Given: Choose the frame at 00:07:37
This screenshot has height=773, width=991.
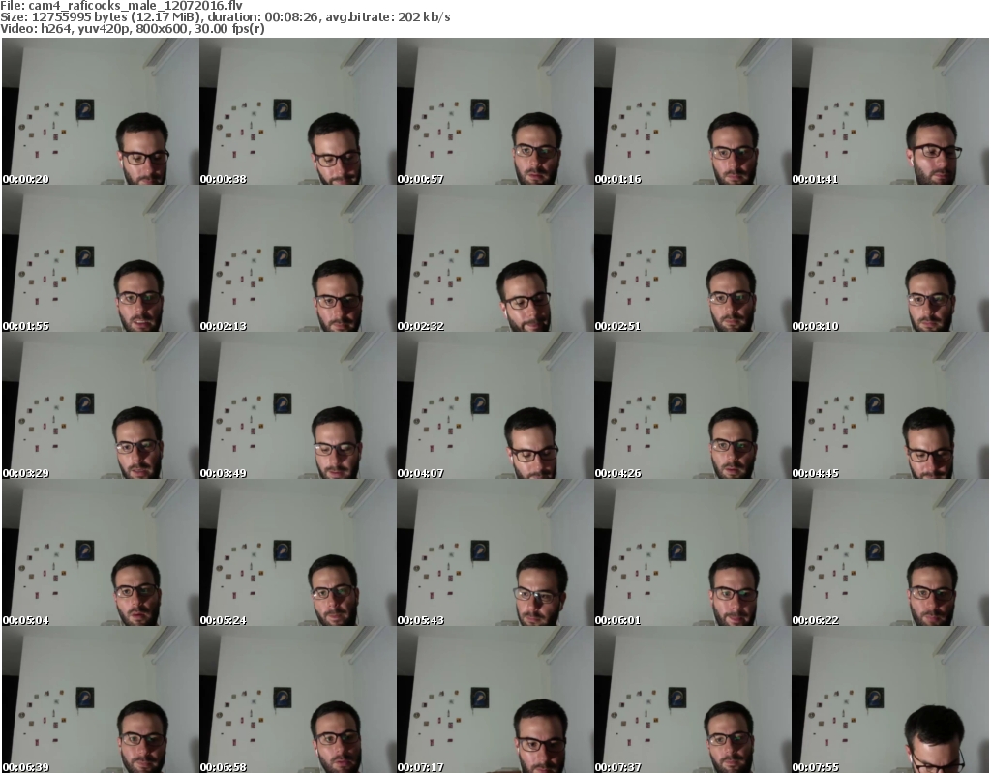Looking at the screenshot, I should coord(693,699).
